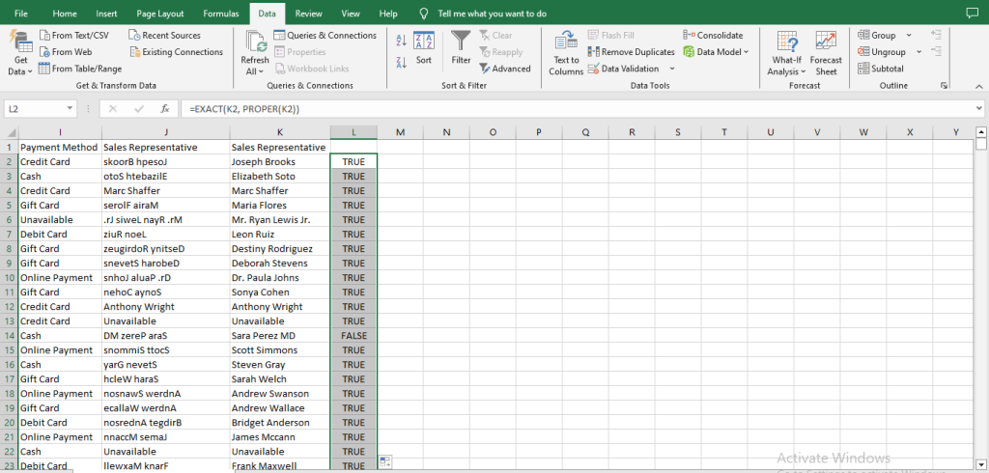The width and height of the screenshot is (989, 473).
Task: Switch to the View tab
Action: click(x=351, y=14)
